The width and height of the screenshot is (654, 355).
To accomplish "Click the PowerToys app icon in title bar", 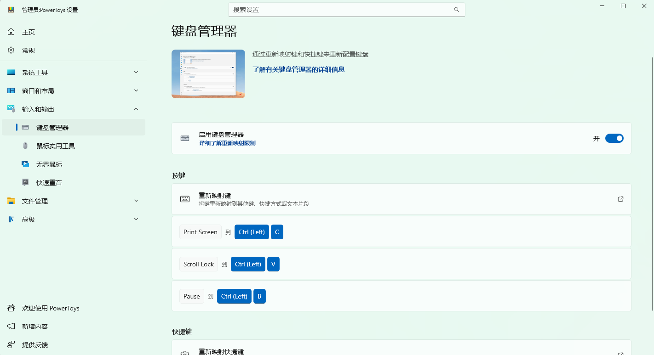I will 11,10.
